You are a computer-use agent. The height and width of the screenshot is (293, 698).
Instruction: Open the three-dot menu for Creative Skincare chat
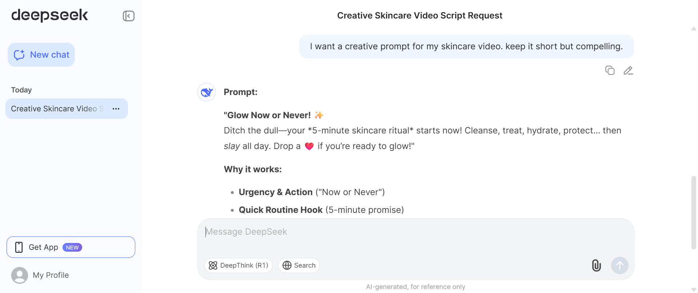[x=116, y=109]
